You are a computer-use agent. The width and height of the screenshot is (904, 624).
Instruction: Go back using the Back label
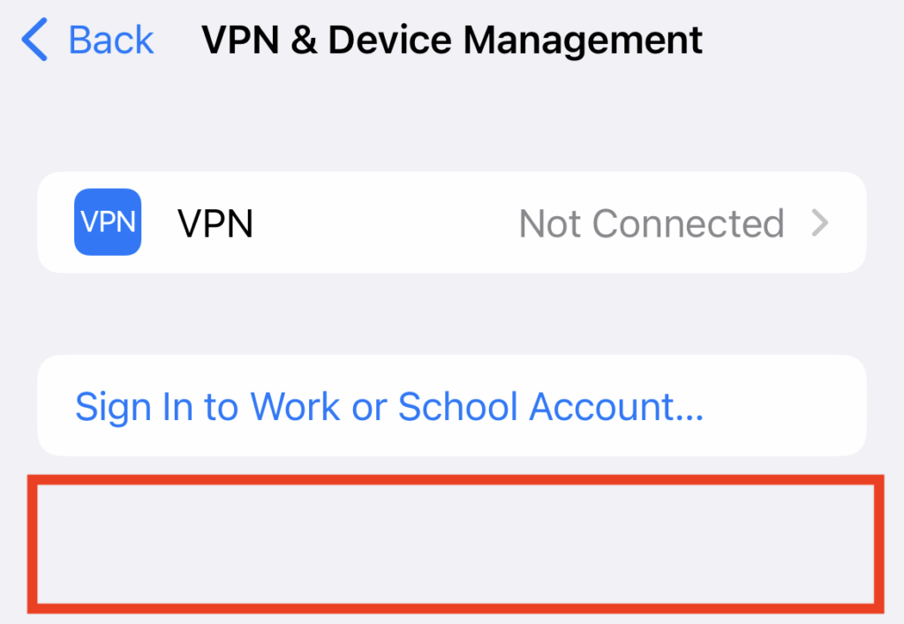pos(110,40)
